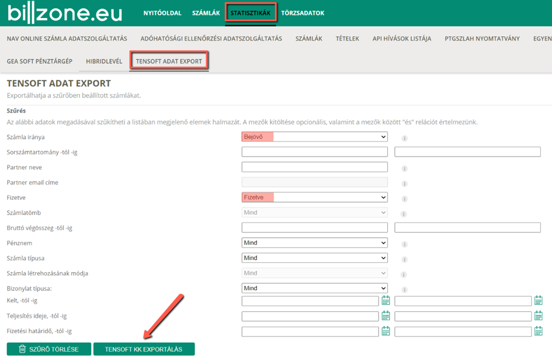Open the Törzsadatok top menu
Screen dimensions: 552x361
click(303, 13)
